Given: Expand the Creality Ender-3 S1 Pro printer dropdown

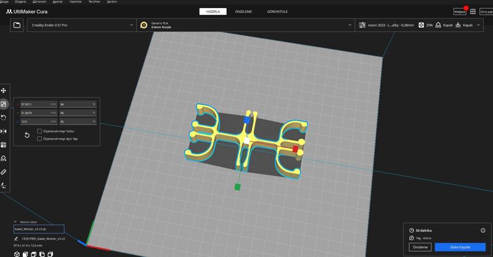Looking at the screenshot, I should pyautogui.click(x=82, y=25).
